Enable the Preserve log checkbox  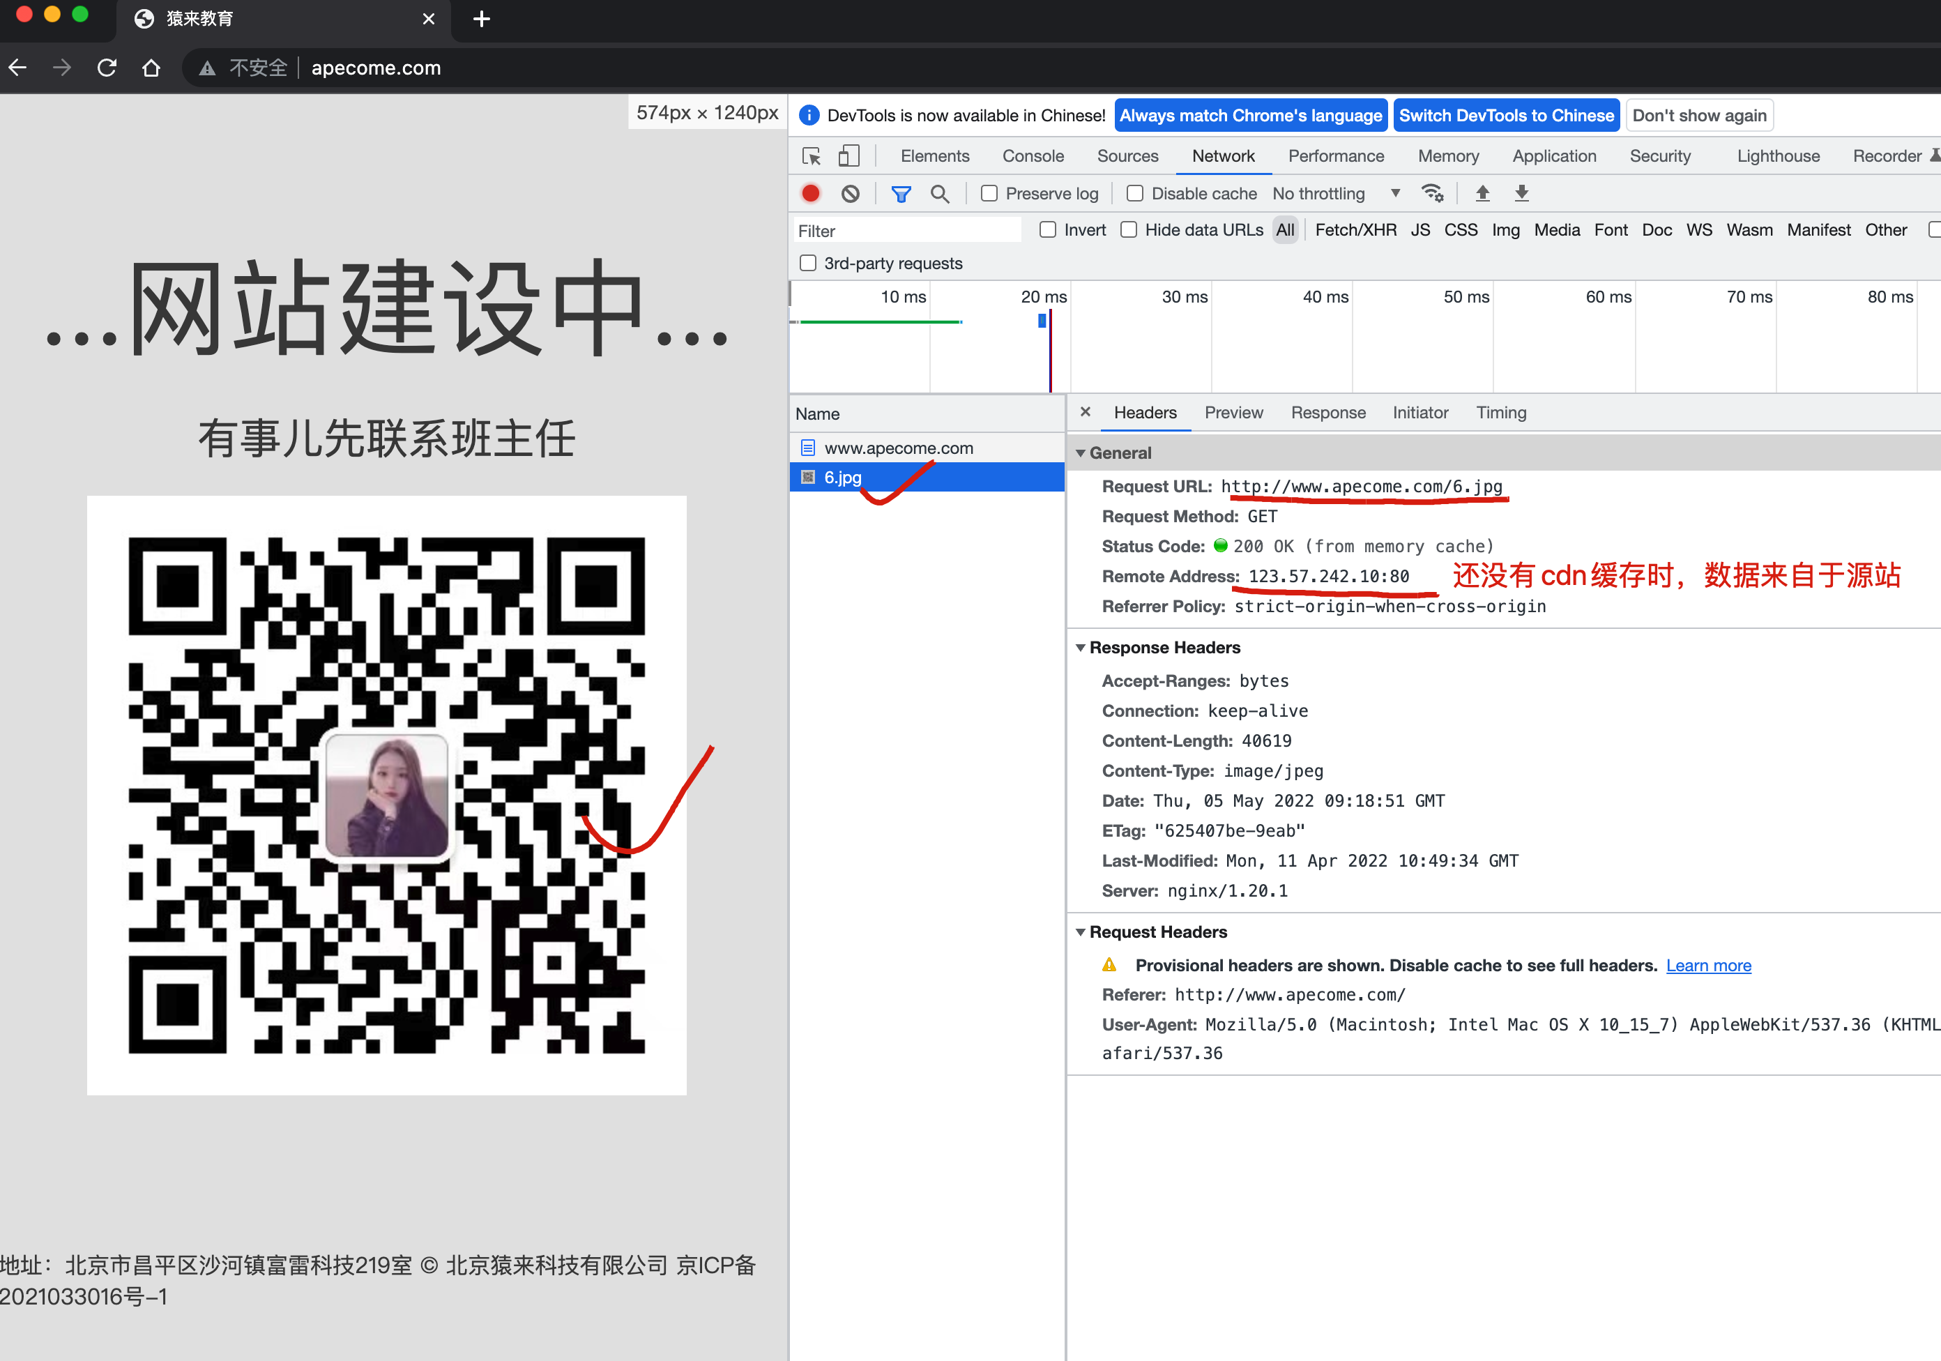pyautogui.click(x=989, y=194)
